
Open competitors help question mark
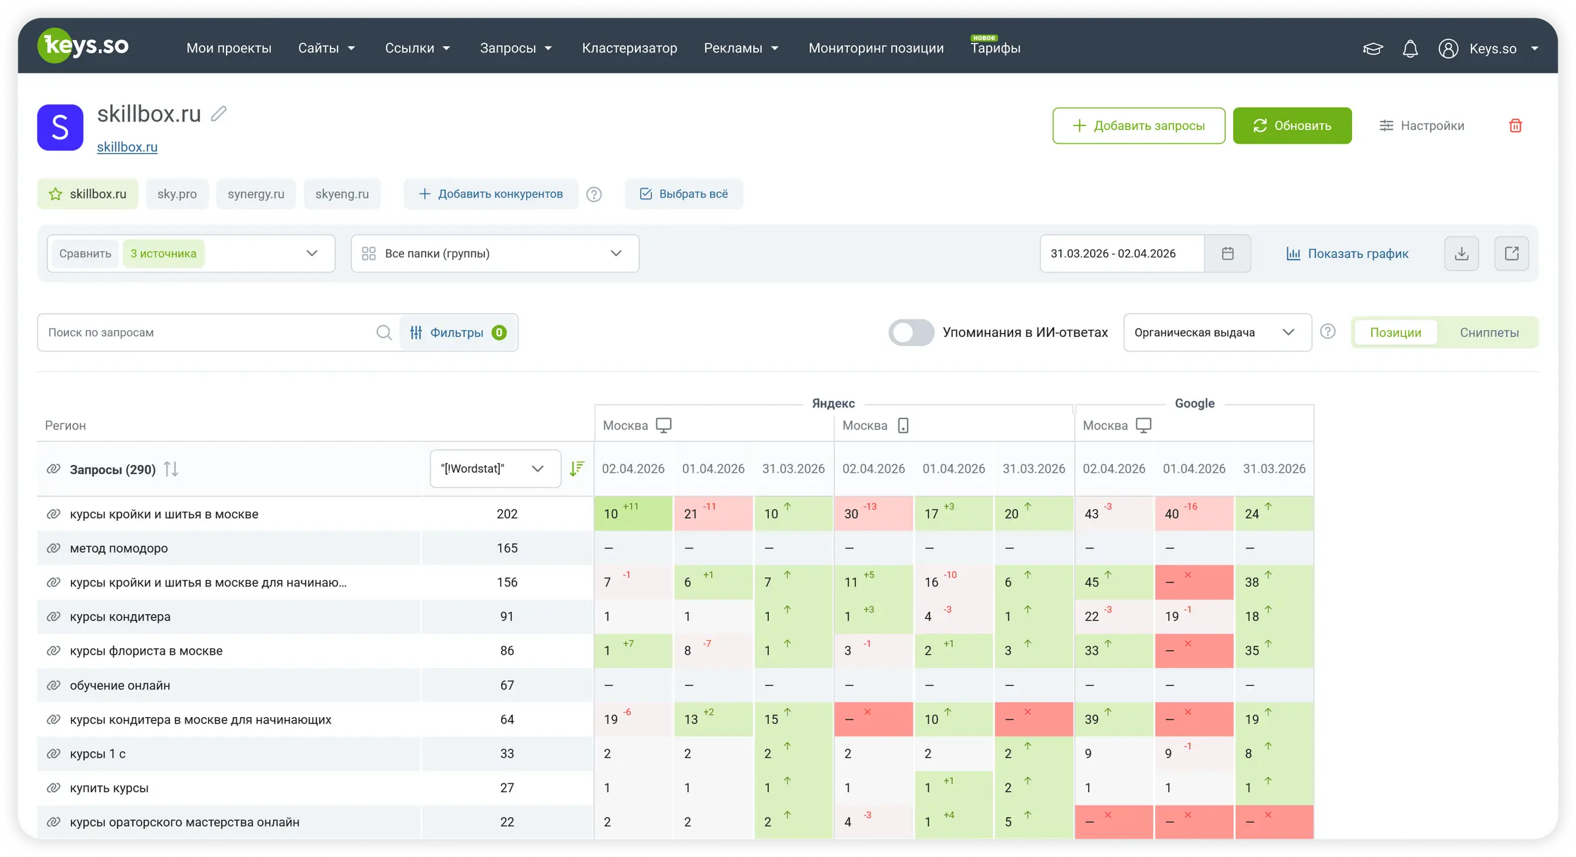[594, 194]
